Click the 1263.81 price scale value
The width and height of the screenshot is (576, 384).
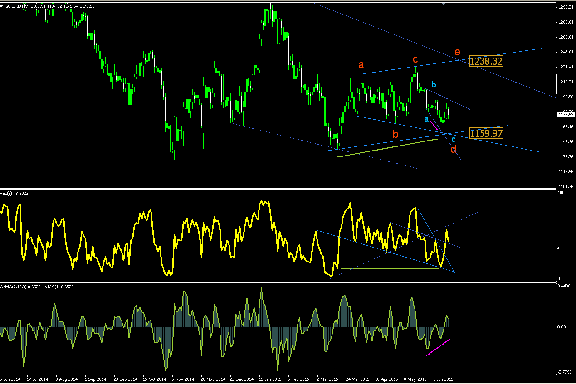click(x=566, y=37)
